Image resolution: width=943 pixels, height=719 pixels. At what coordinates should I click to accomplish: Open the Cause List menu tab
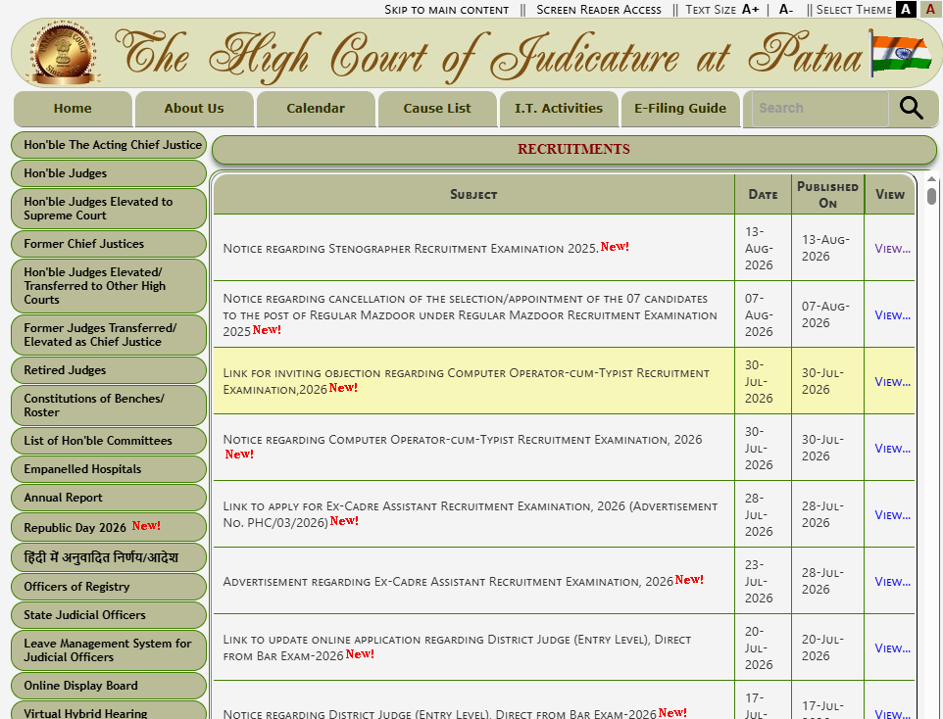(x=437, y=108)
